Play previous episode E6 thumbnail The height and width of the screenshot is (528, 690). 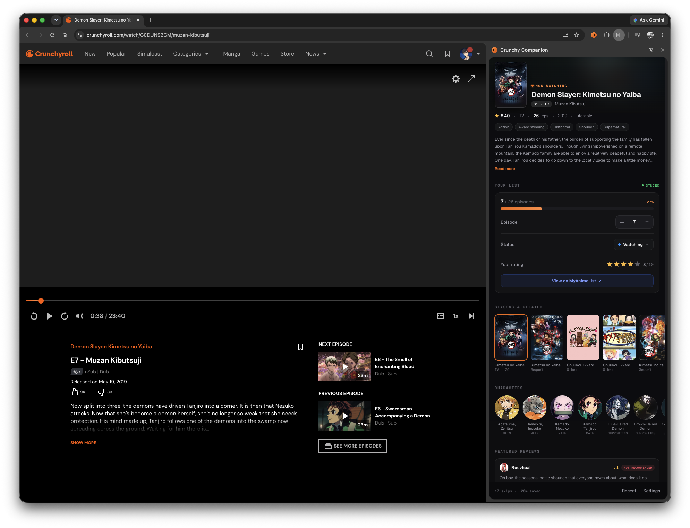(x=344, y=416)
